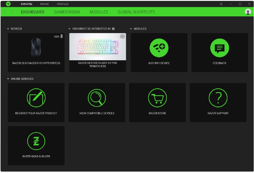Collapse the Modules section arrow
The height and width of the screenshot is (173, 254).
(131, 29)
